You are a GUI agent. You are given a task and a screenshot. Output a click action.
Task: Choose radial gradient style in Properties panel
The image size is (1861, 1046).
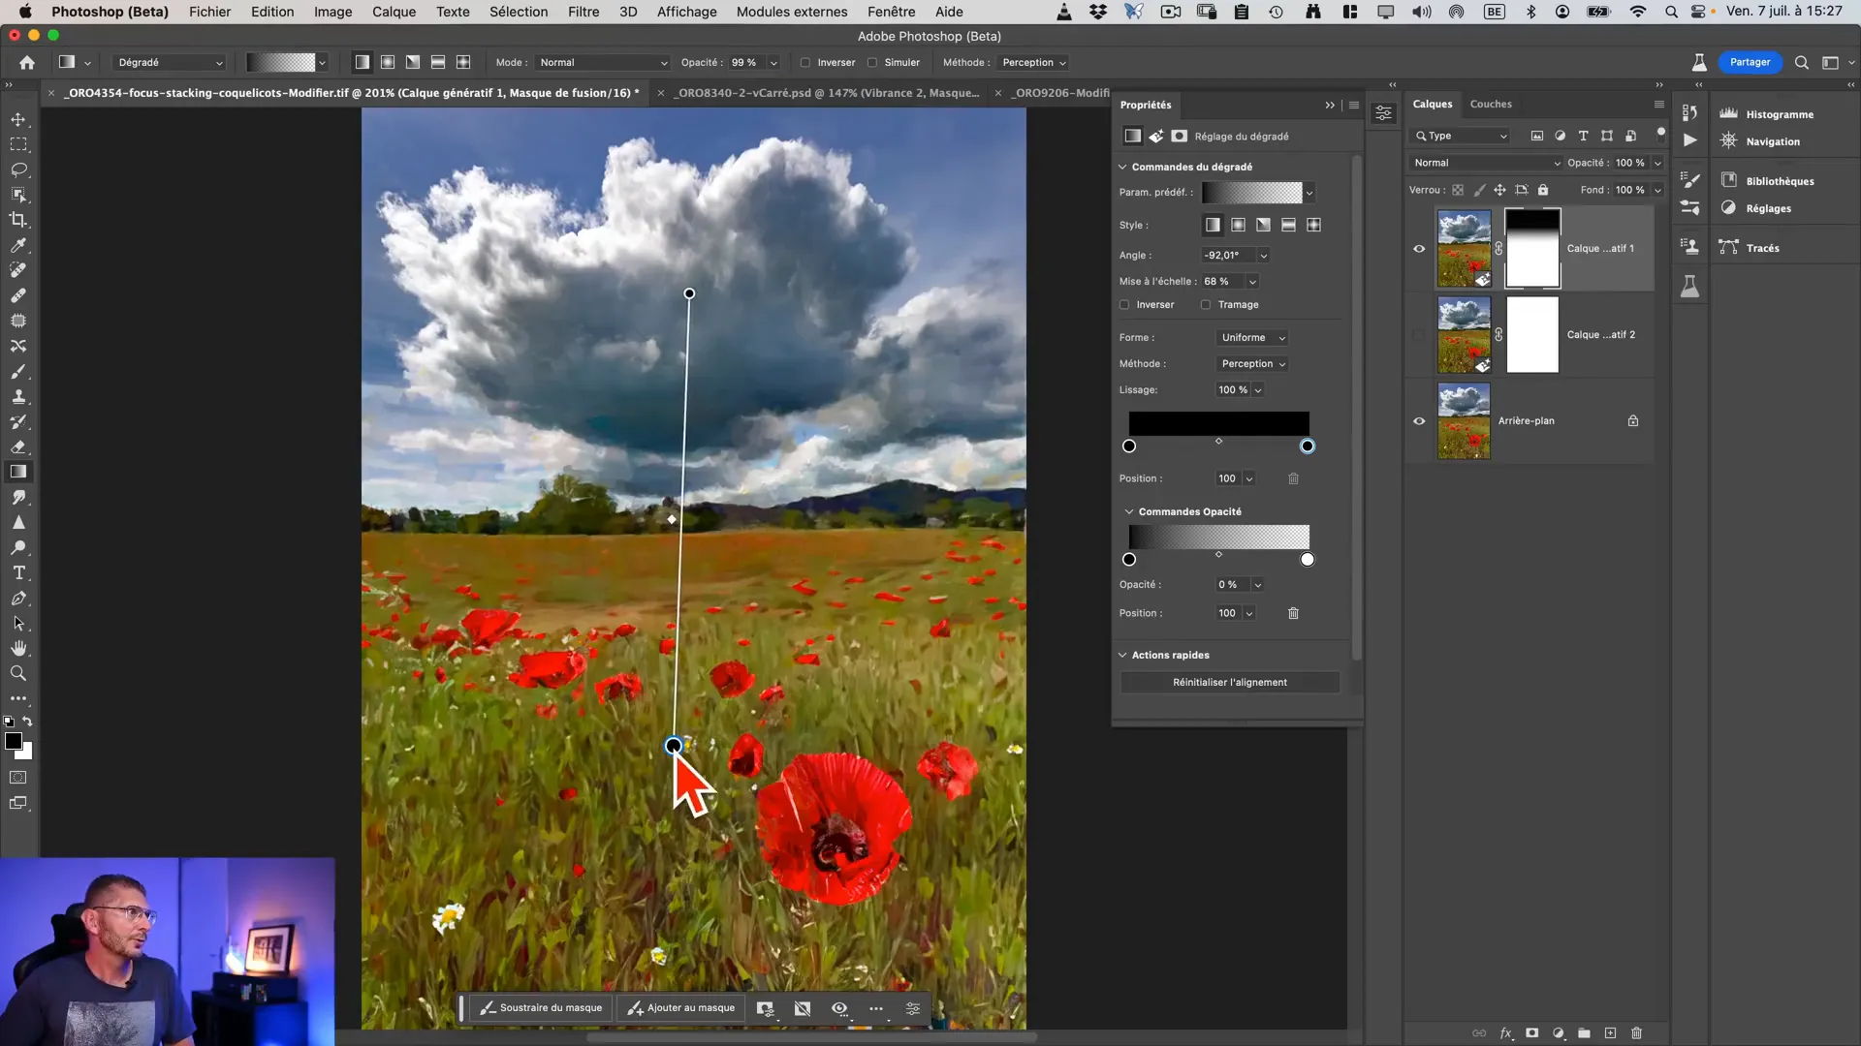pos(1238,225)
